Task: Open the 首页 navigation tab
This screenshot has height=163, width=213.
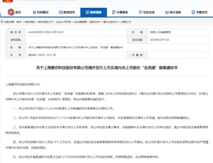Action: 14,12
